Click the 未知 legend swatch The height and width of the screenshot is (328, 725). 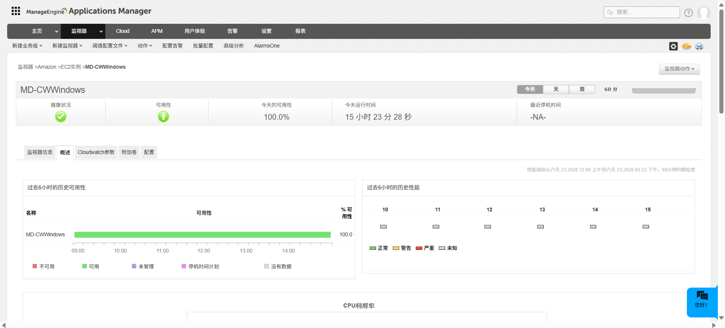pos(442,248)
